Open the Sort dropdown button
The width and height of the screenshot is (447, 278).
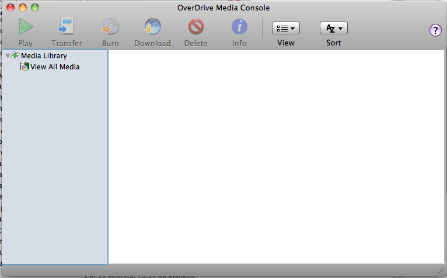coord(334,28)
